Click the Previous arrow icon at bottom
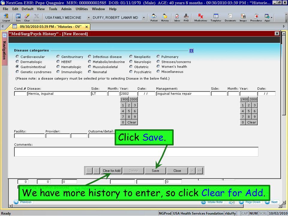This screenshot has width=288, height=216. [16, 202]
